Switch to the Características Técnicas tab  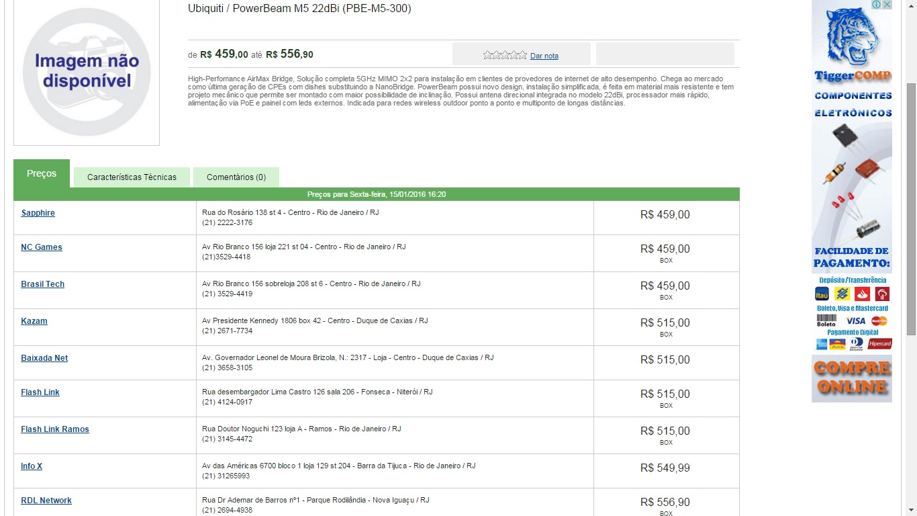132,177
